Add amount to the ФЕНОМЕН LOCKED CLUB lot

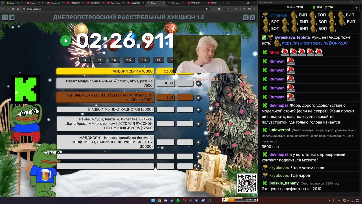coord(199,97)
